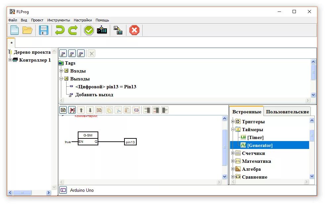
Task: Expand the Алгебра block category
Action: coord(233,169)
